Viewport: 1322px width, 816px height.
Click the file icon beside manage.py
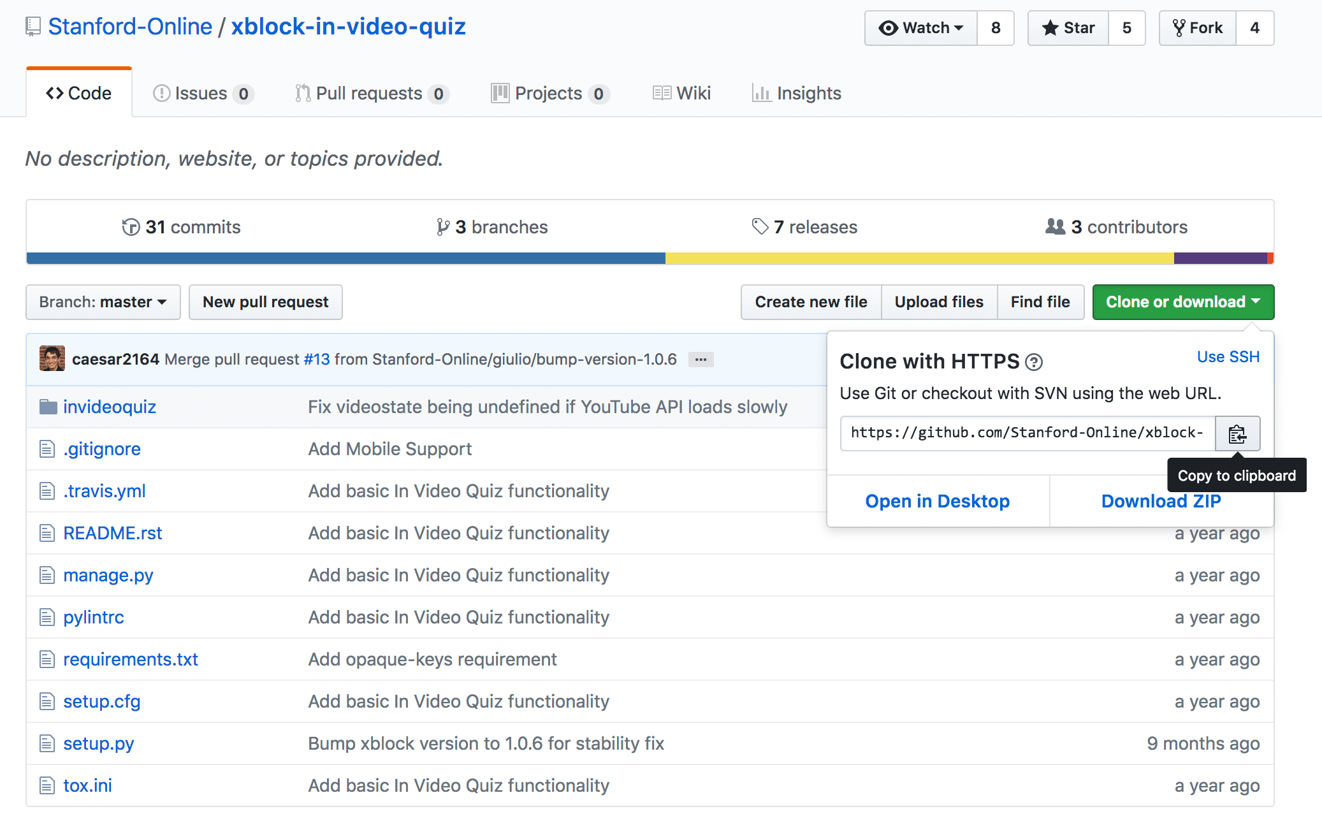point(47,575)
